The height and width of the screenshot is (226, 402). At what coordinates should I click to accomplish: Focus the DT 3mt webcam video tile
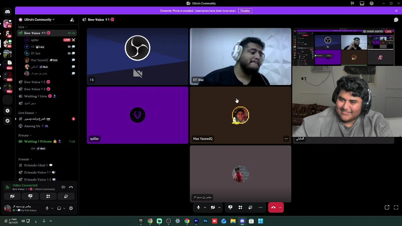pos(241,56)
